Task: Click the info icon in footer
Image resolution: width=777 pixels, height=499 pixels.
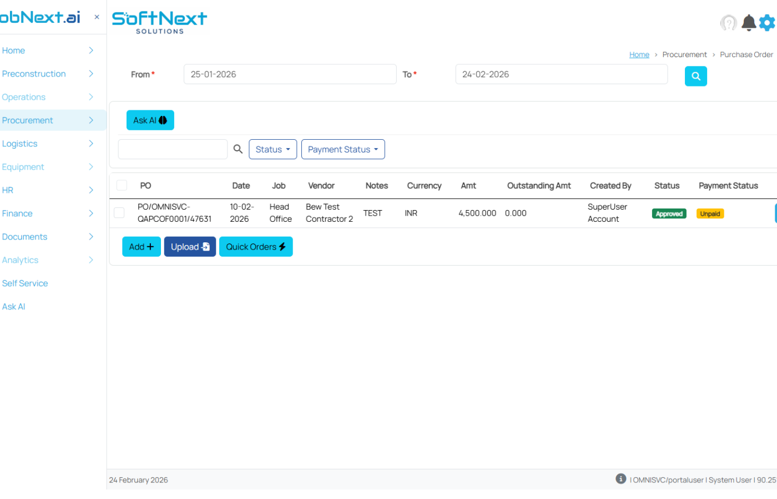Action: [x=620, y=479]
